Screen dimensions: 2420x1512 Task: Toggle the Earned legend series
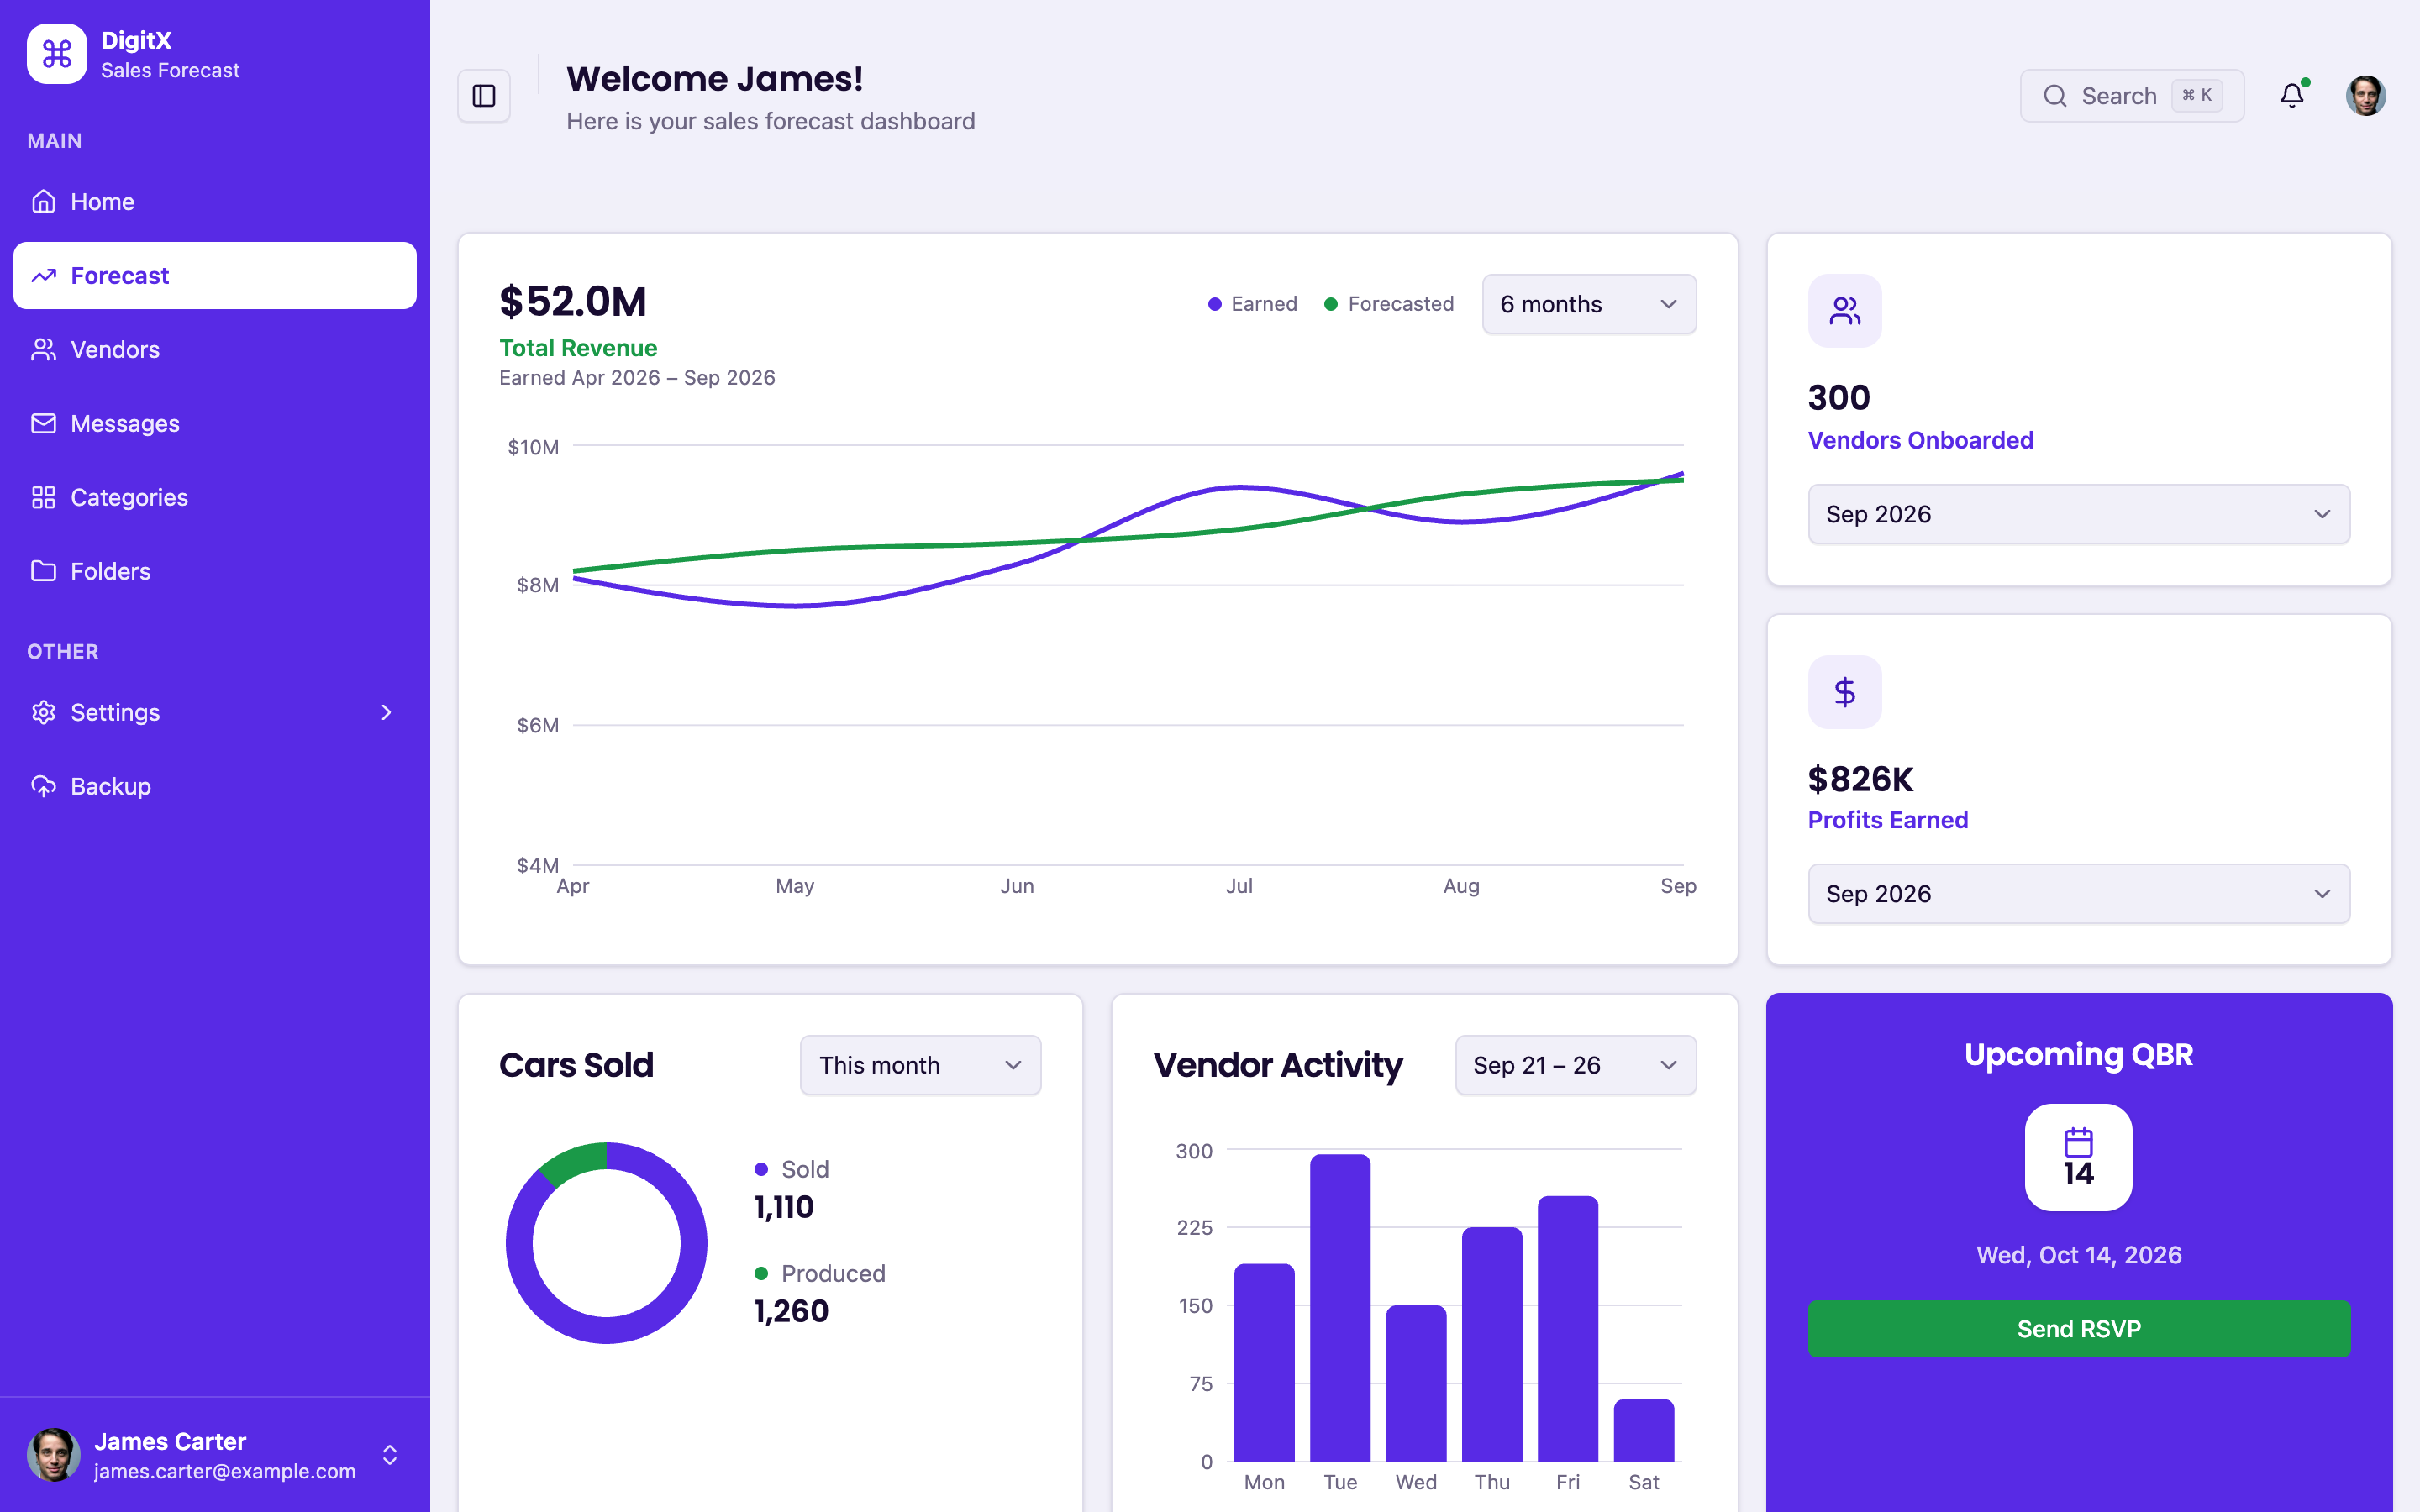(1252, 304)
